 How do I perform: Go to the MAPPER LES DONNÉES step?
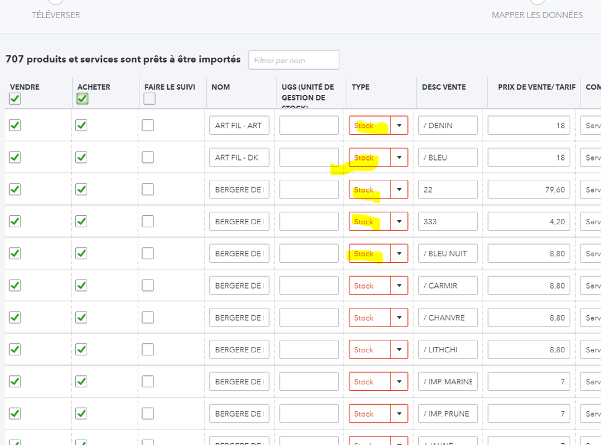click(537, 15)
